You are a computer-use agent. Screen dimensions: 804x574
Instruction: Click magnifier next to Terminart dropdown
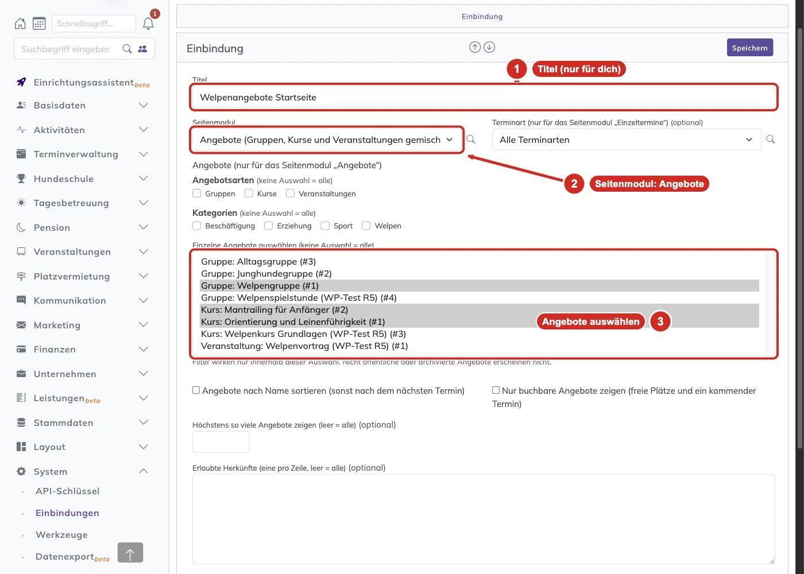771,139
